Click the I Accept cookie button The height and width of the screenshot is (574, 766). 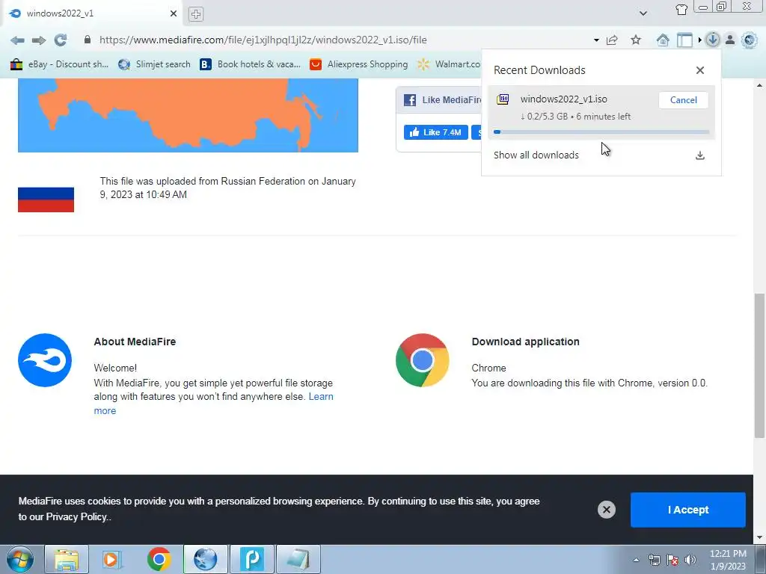(688, 510)
